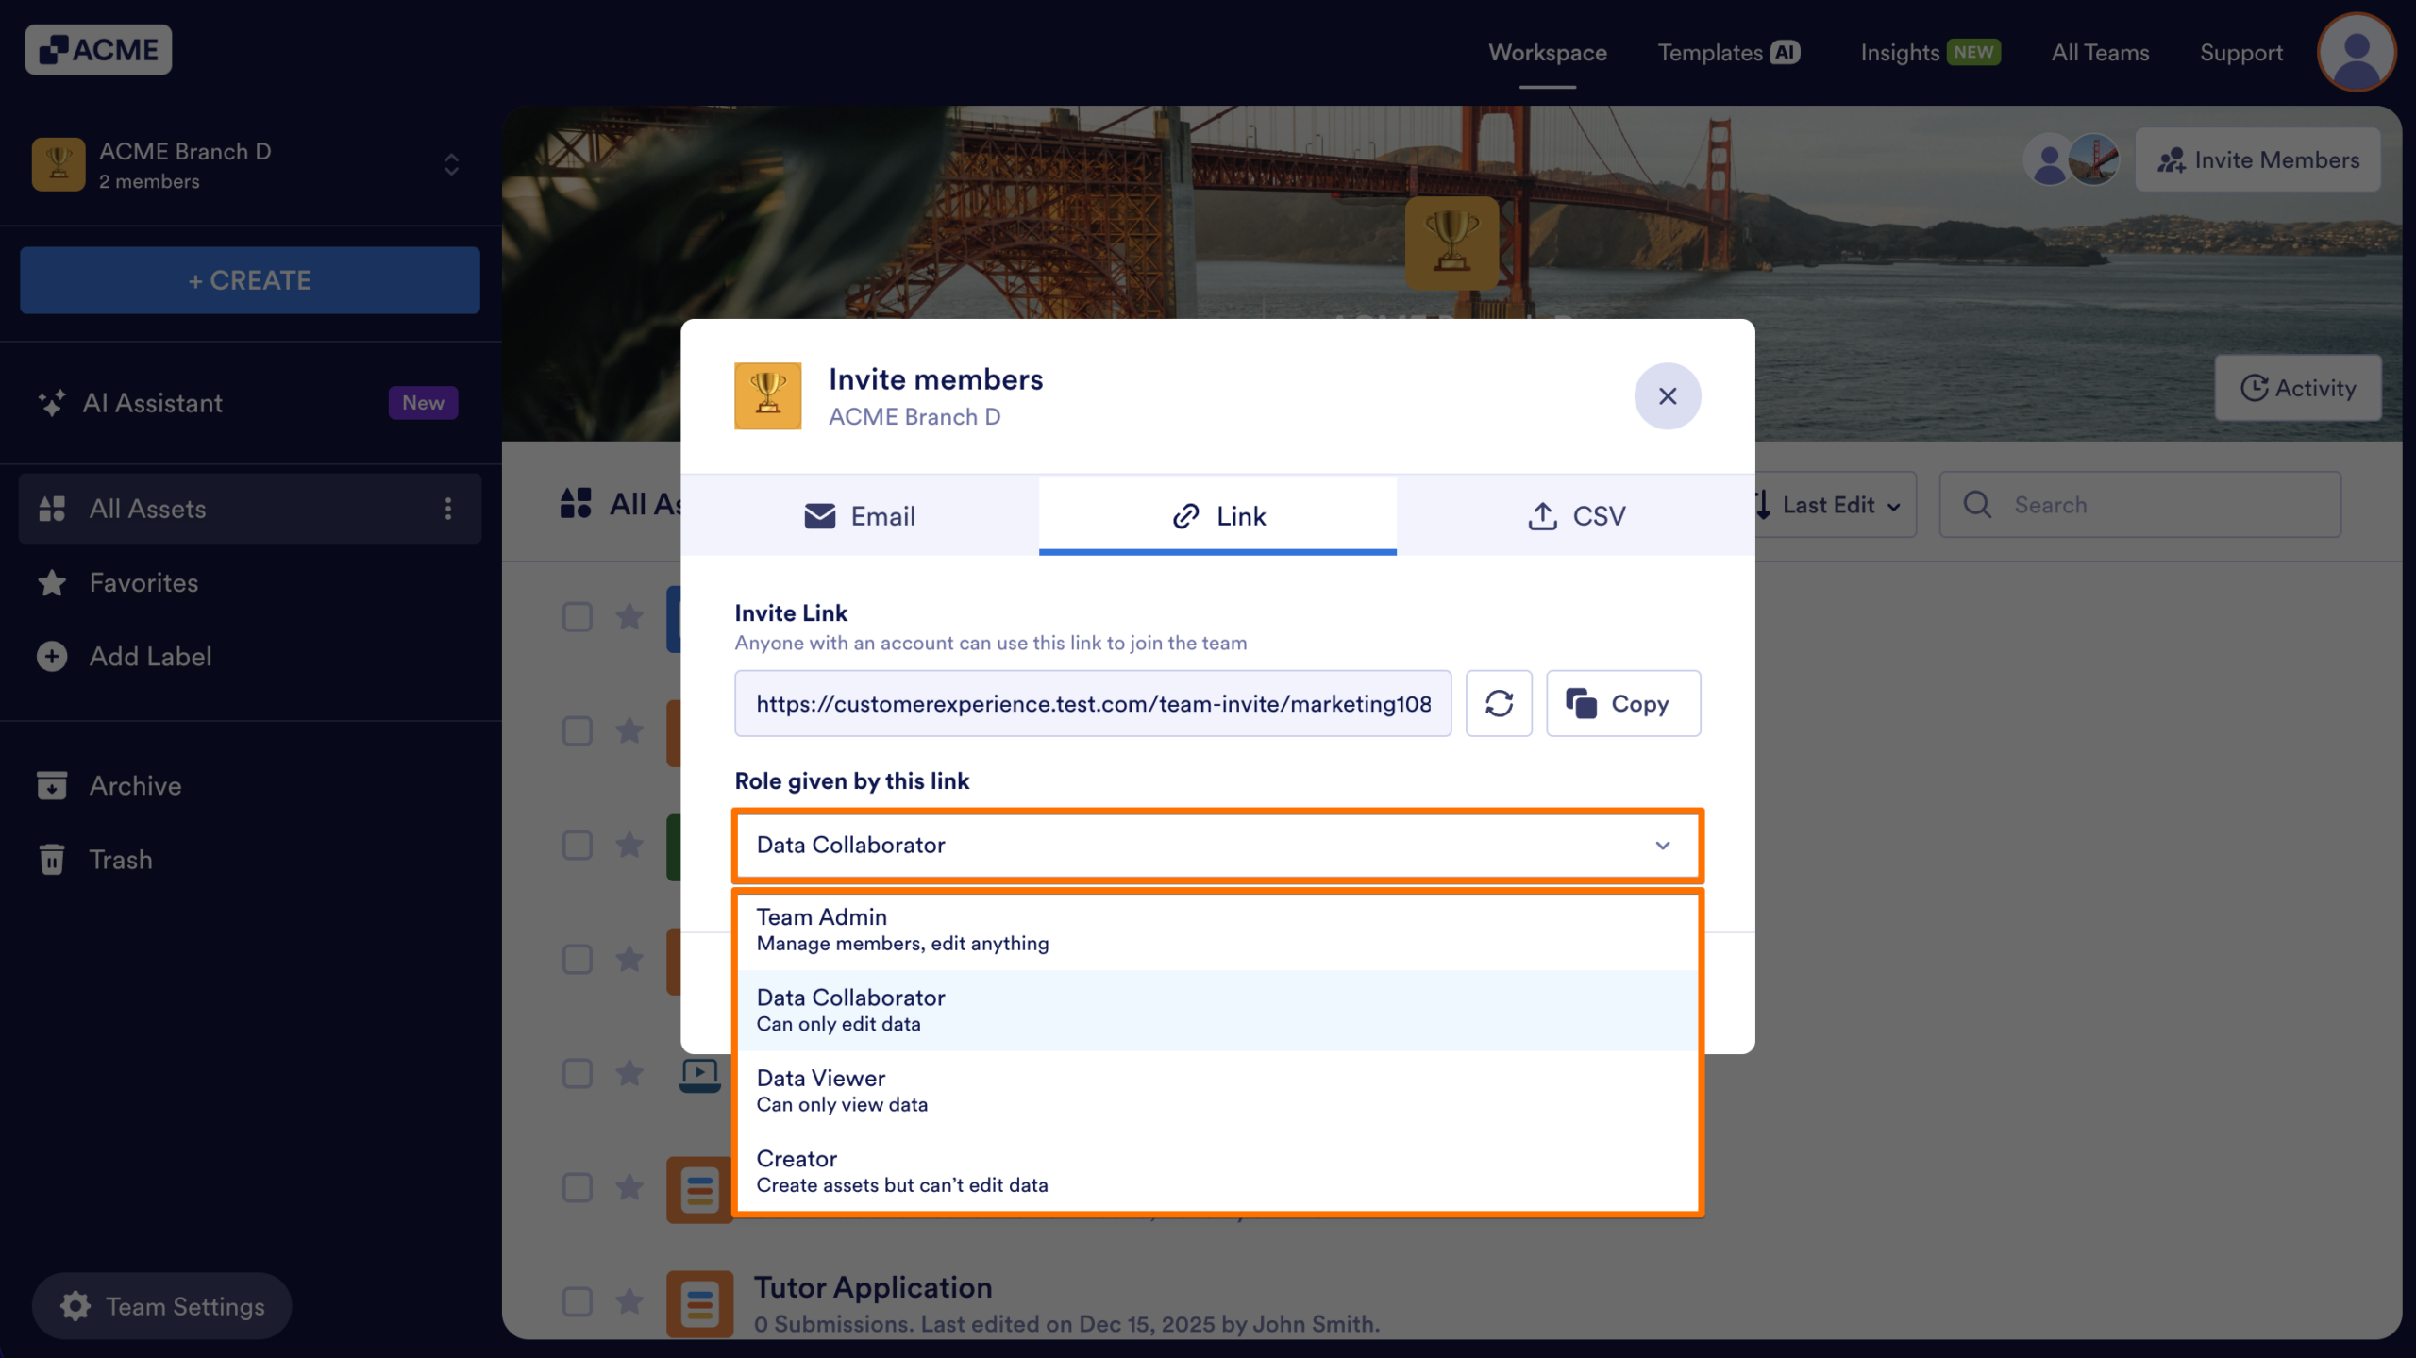Viewport: 2416px width, 1358px height.
Task: Open the Archive box icon
Action: click(52, 784)
